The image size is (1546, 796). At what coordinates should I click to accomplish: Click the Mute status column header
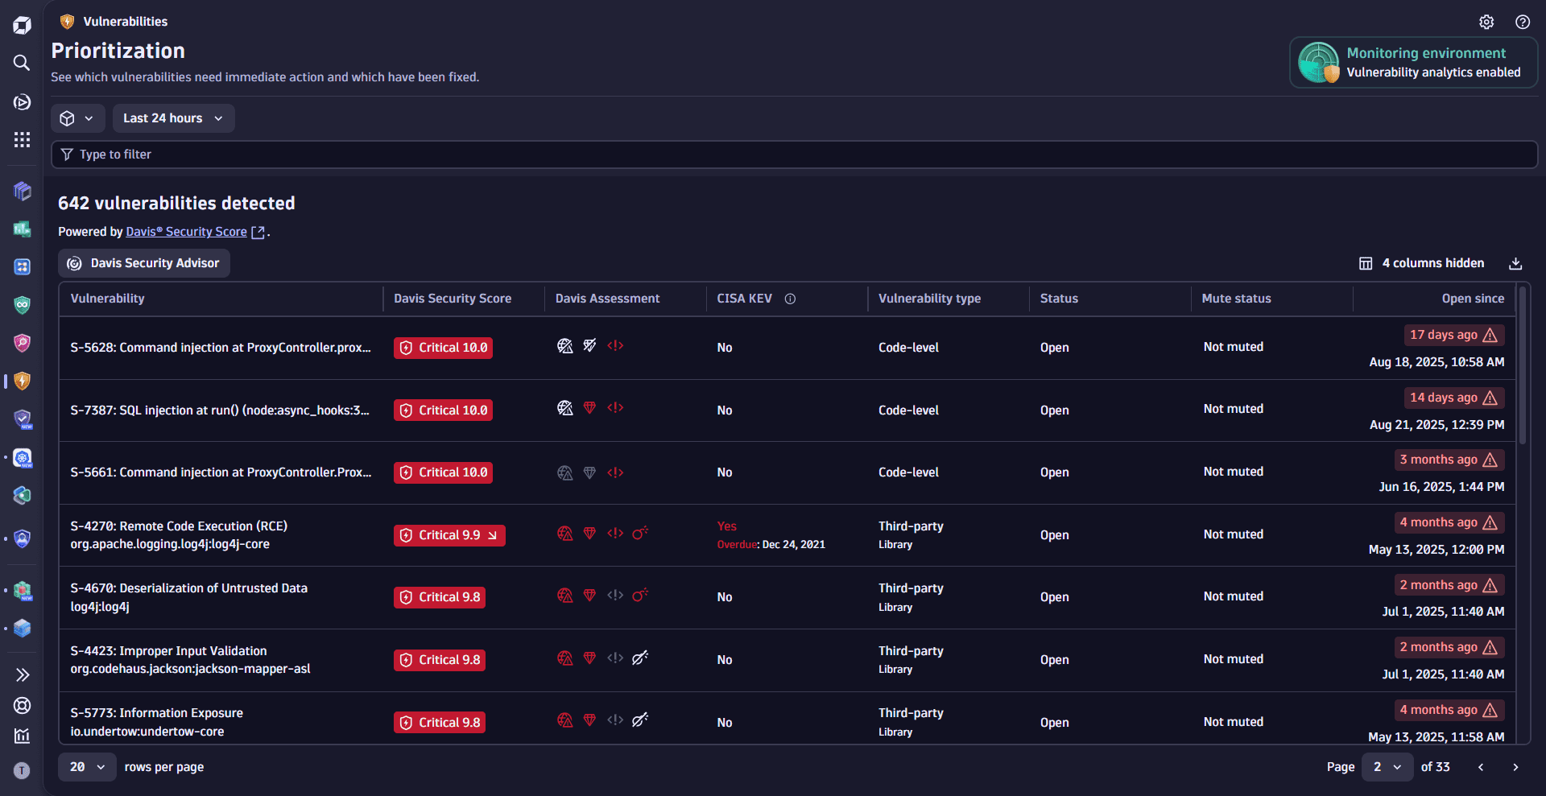pyautogui.click(x=1236, y=299)
